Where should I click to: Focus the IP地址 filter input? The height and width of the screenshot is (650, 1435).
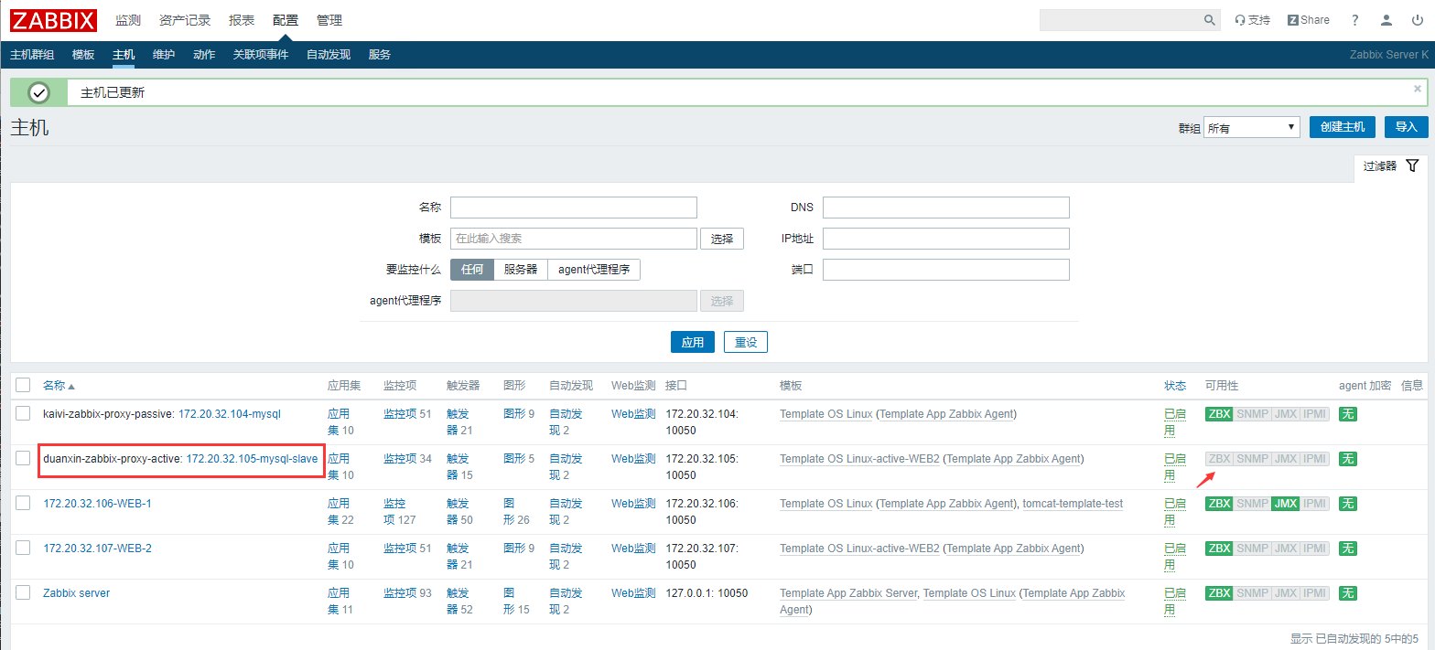click(x=946, y=239)
